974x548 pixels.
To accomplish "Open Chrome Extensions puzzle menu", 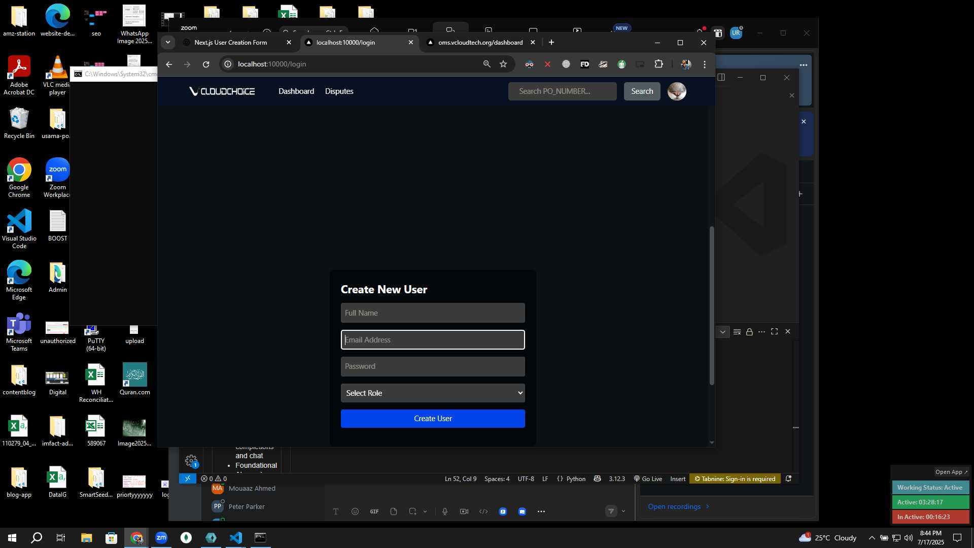I will tap(658, 64).
